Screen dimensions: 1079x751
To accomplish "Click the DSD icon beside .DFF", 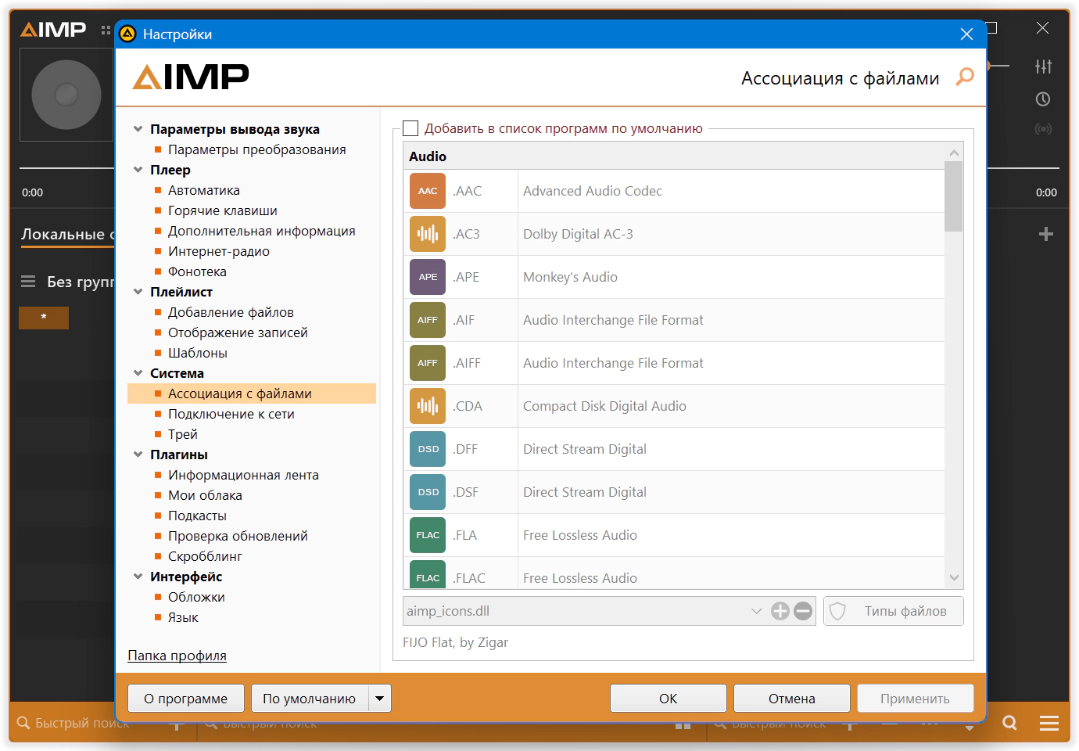I will click(428, 449).
